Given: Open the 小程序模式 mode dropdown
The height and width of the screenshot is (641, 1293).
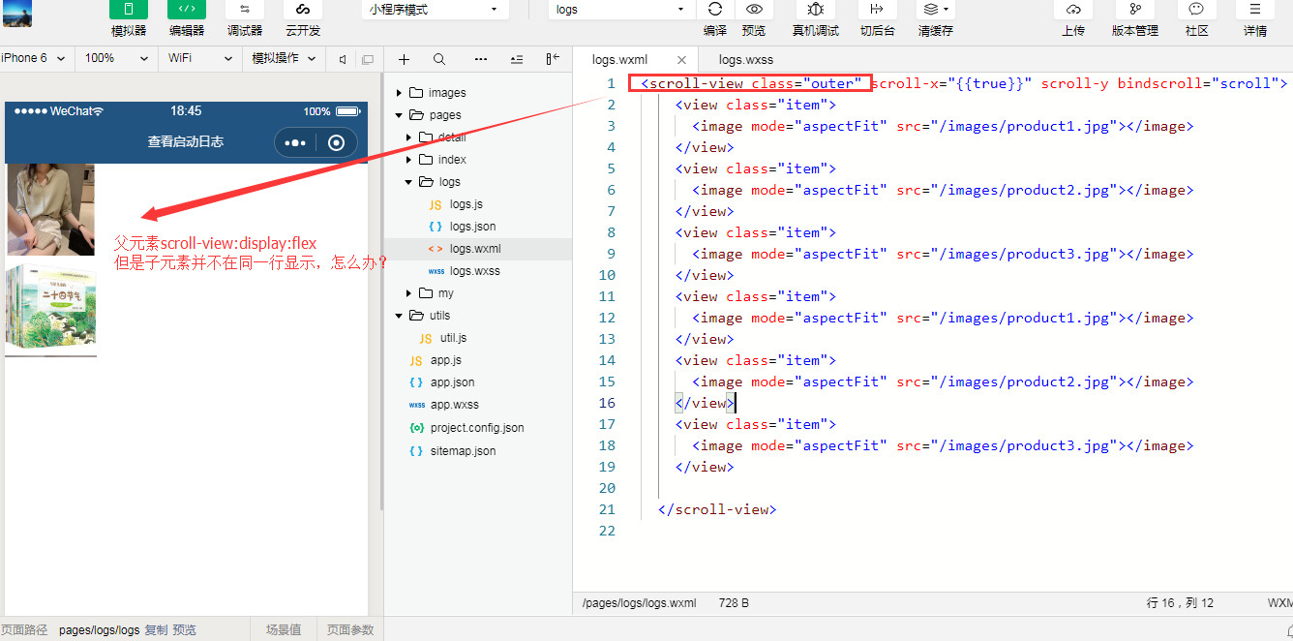Looking at the screenshot, I should [x=434, y=10].
